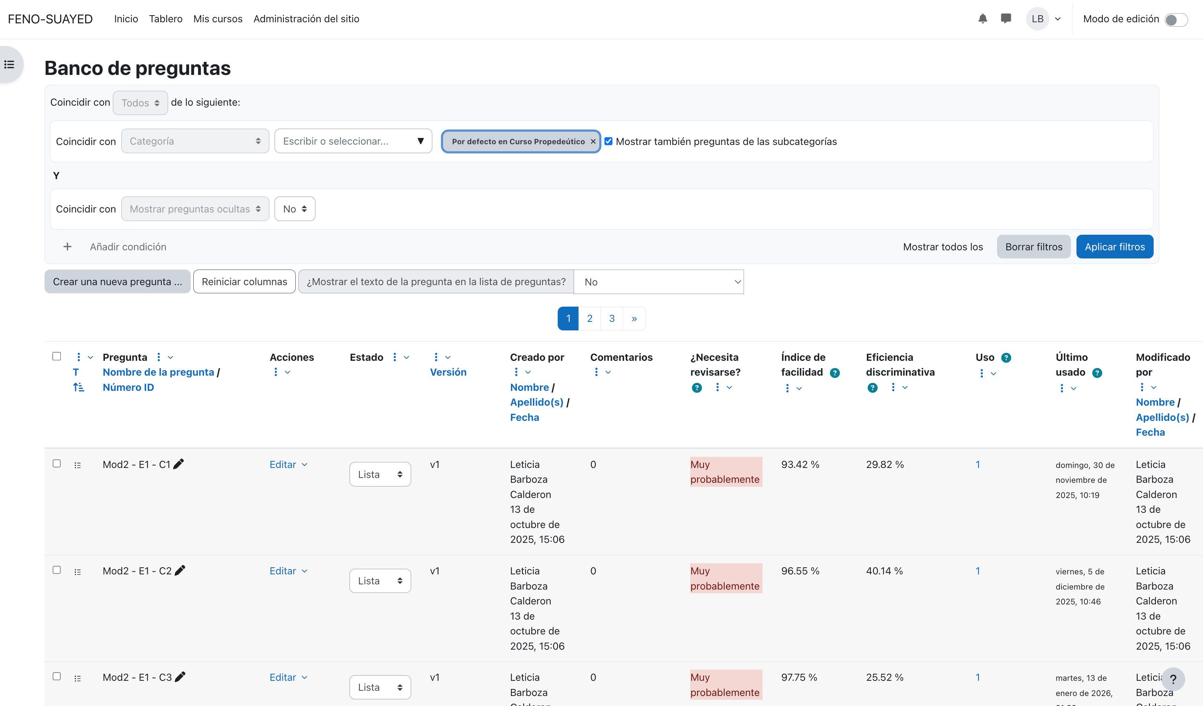Click 'Crear una nueva pregunta ...' button
Screen dimensions: 1203x706
pyautogui.click(x=117, y=281)
